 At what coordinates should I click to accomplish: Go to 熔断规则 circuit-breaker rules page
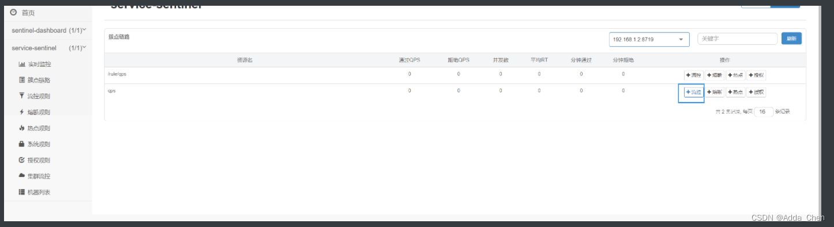pos(35,112)
